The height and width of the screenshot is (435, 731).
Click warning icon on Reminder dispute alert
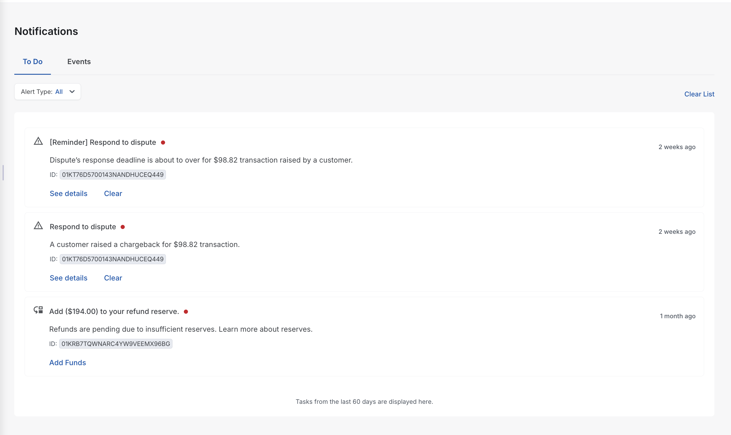tap(38, 141)
